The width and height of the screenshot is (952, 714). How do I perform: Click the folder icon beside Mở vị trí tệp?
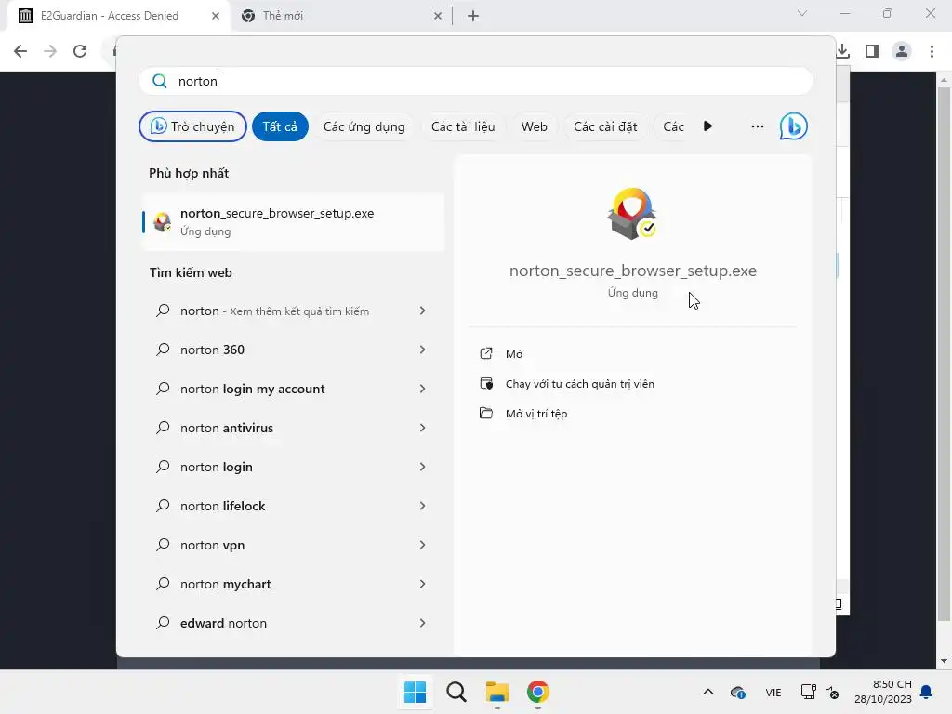click(x=486, y=413)
